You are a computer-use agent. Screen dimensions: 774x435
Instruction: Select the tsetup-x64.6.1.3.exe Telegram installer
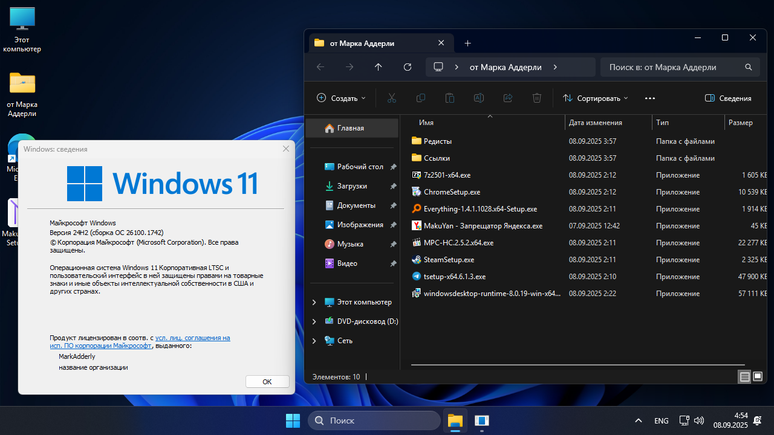coord(454,277)
